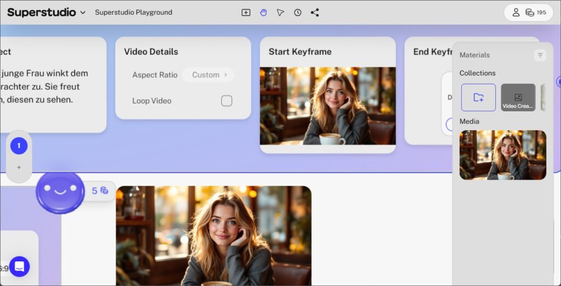561x286 pixels.
Task: Click the Start Keyframe image
Action: coord(328,106)
